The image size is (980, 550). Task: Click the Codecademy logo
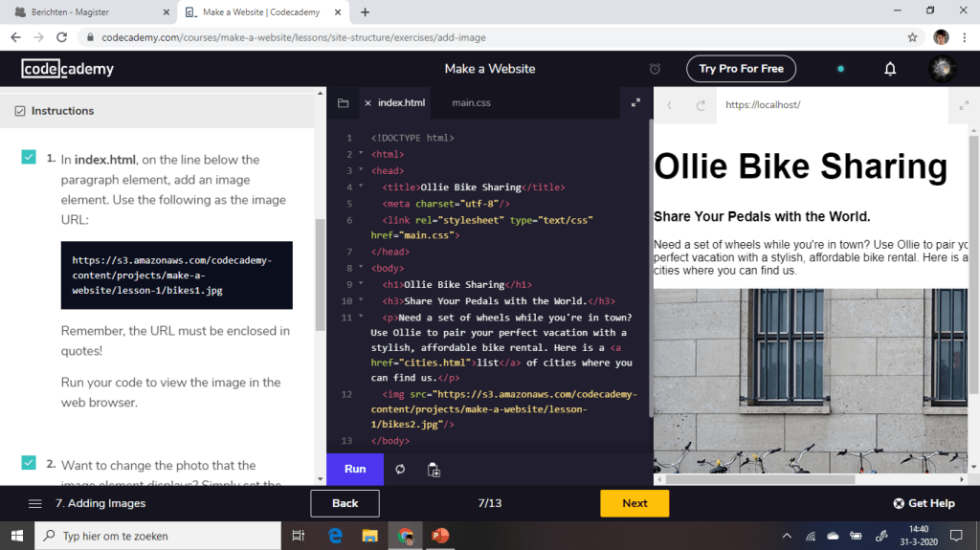click(x=68, y=69)
